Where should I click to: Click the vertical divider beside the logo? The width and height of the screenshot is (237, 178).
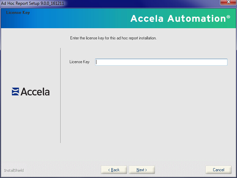click(60, 95)
